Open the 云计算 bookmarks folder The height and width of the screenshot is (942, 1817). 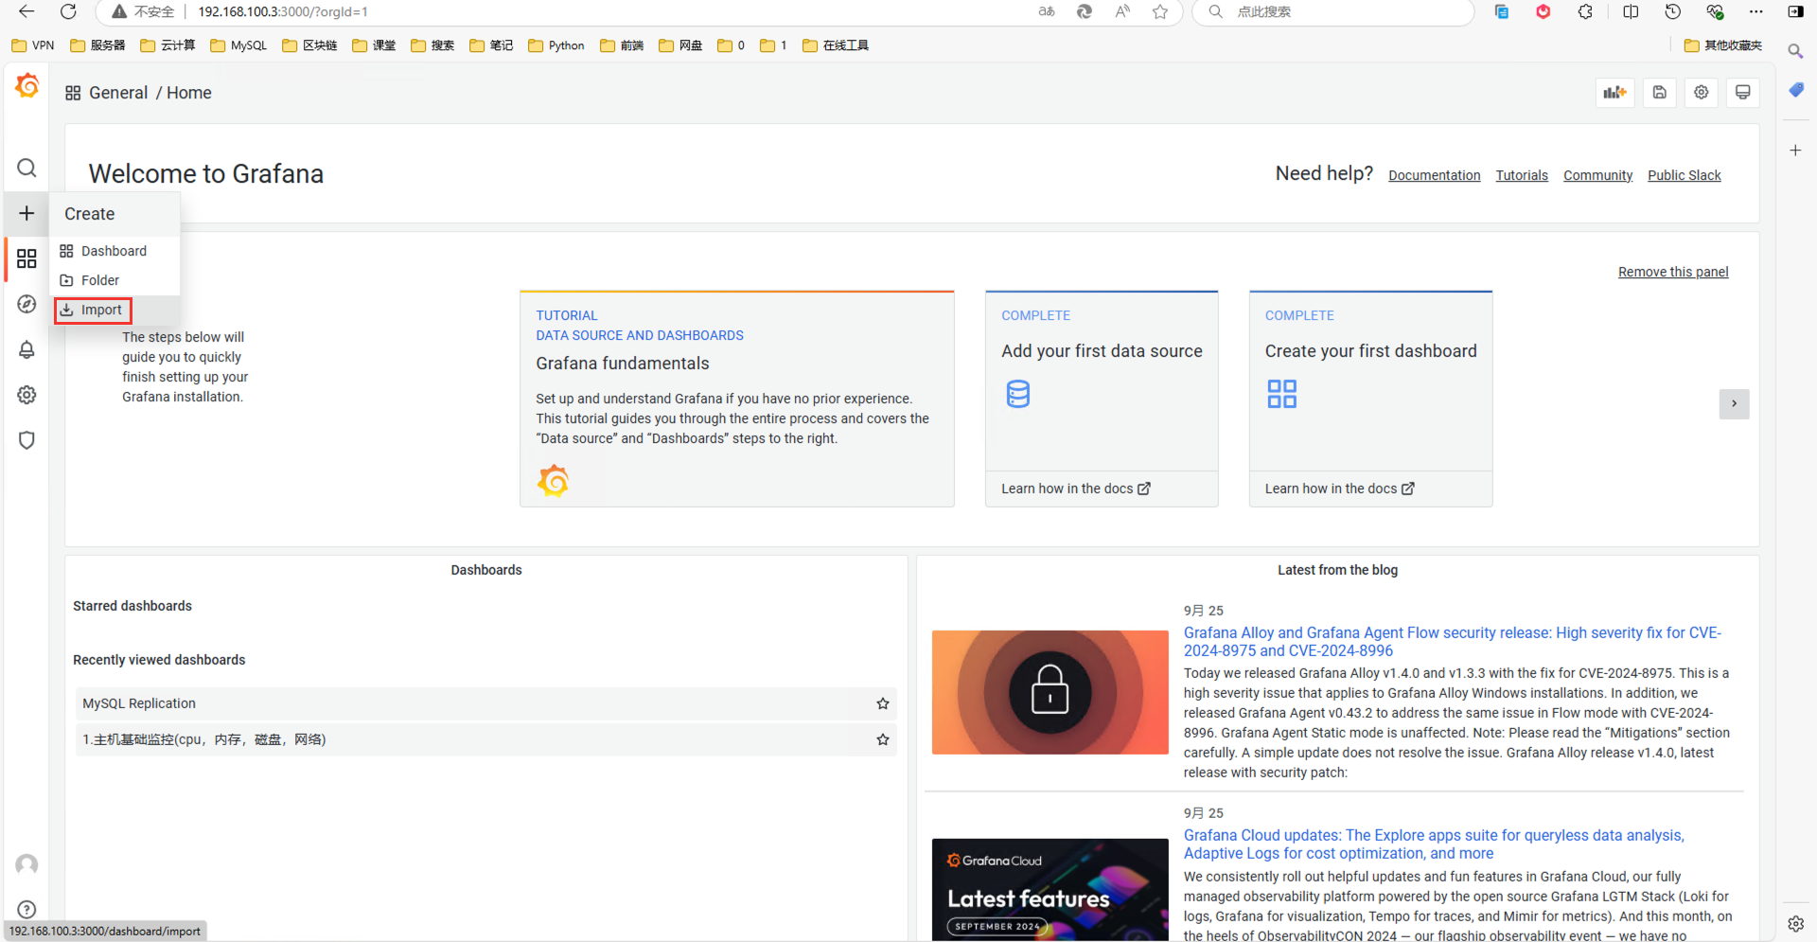pyautogui.click(x=168, y=45)
